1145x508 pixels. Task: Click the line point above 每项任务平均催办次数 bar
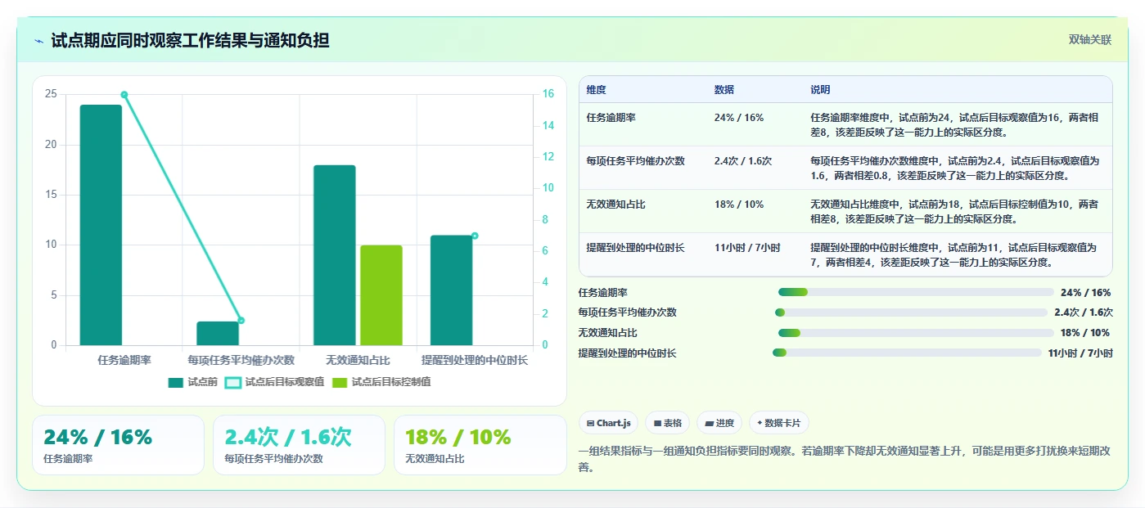[x=241, y=321]
